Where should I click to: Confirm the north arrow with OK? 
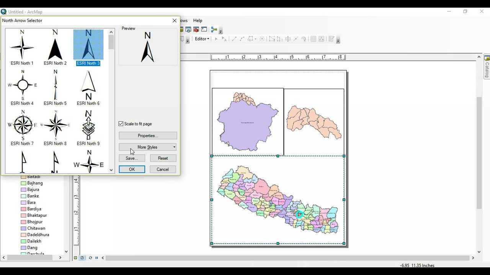click(132, 169)
